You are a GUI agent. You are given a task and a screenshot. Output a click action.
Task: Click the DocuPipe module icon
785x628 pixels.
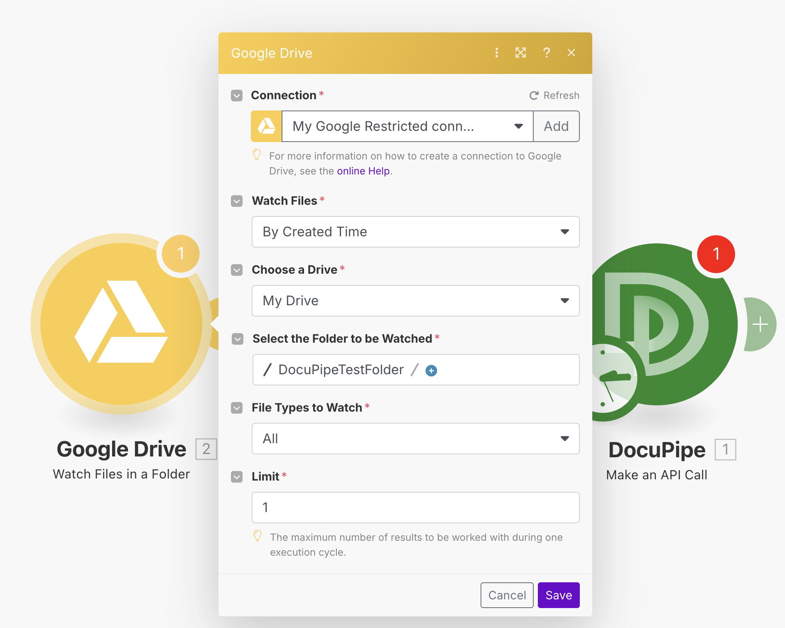click(665, 324)
